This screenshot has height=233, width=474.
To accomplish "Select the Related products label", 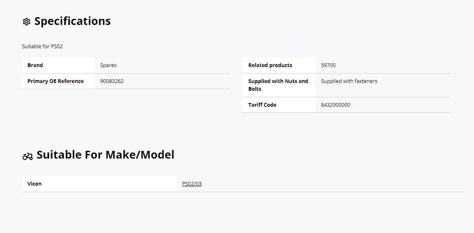I will (270, 65).
